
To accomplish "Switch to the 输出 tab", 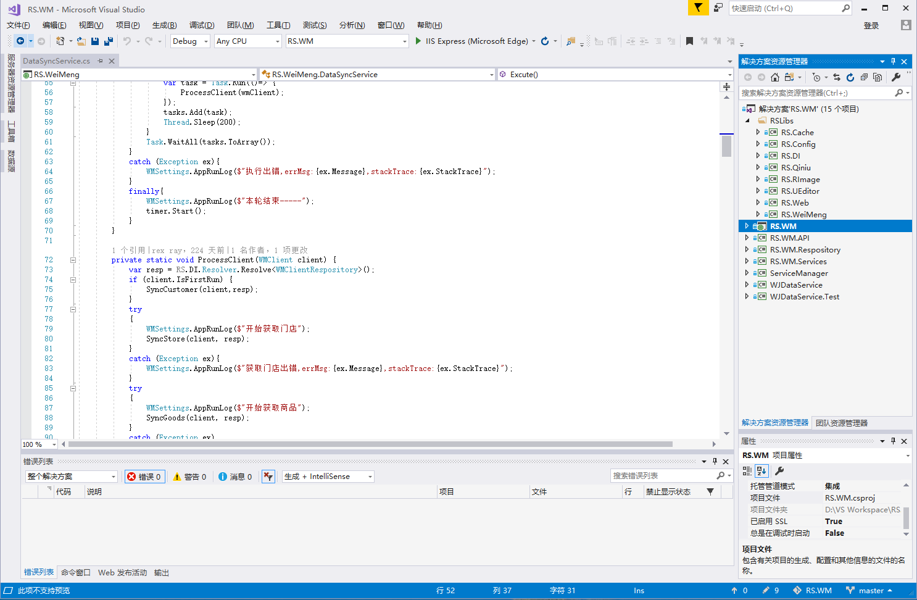I will click(x=162, y=573).
